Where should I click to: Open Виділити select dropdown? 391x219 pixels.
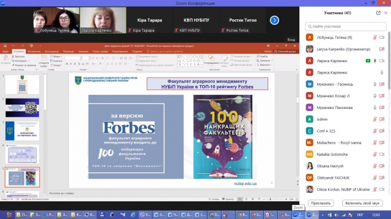[x=264, y=65]
